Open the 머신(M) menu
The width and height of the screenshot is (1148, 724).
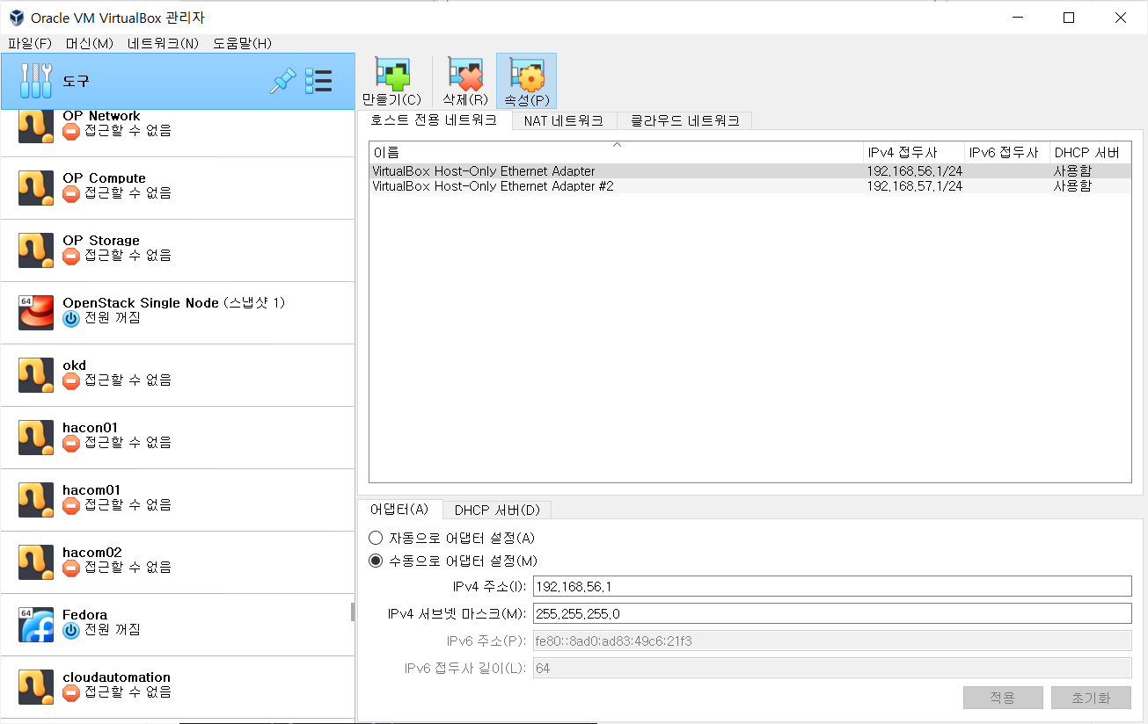tap(90, 43)
